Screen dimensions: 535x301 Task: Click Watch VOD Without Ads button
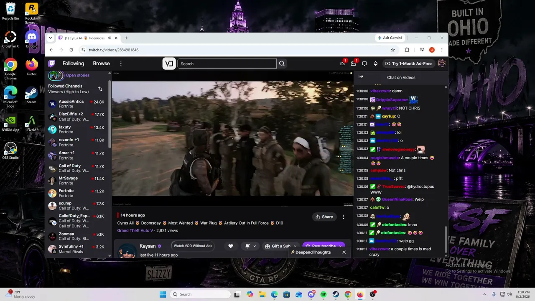(x=193, y=246)
